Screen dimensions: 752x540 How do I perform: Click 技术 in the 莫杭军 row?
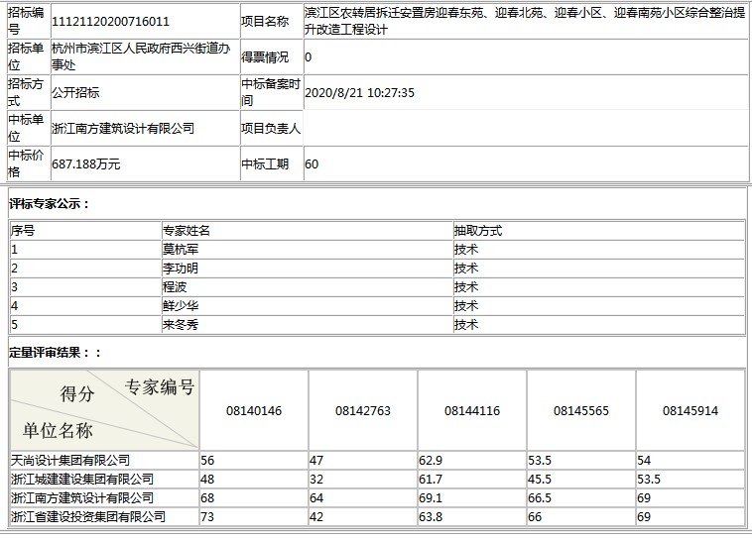pos(466,249)
